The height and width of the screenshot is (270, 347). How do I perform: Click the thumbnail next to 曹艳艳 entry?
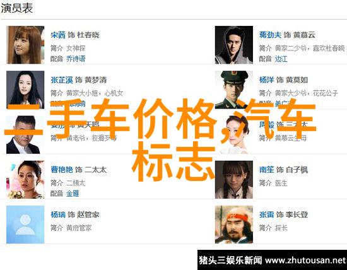pyautogui.click(x=25, y=180)
